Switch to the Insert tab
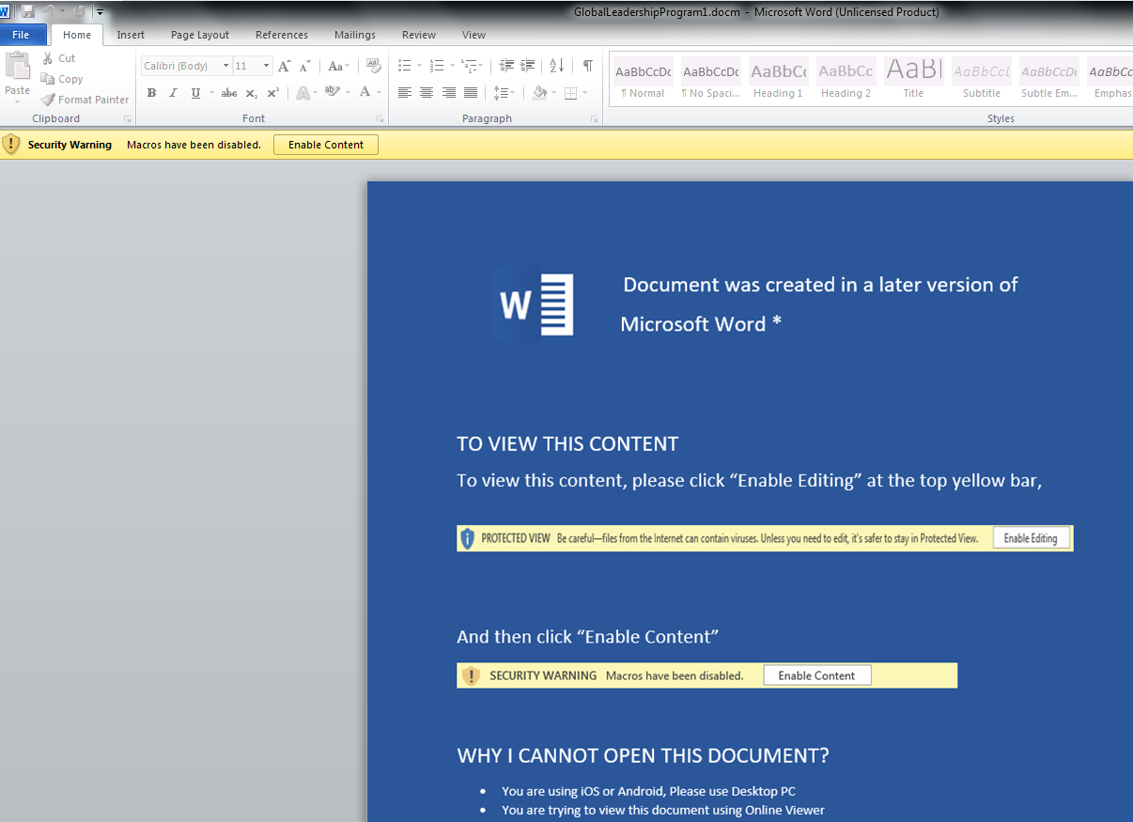 click(131, 35)
